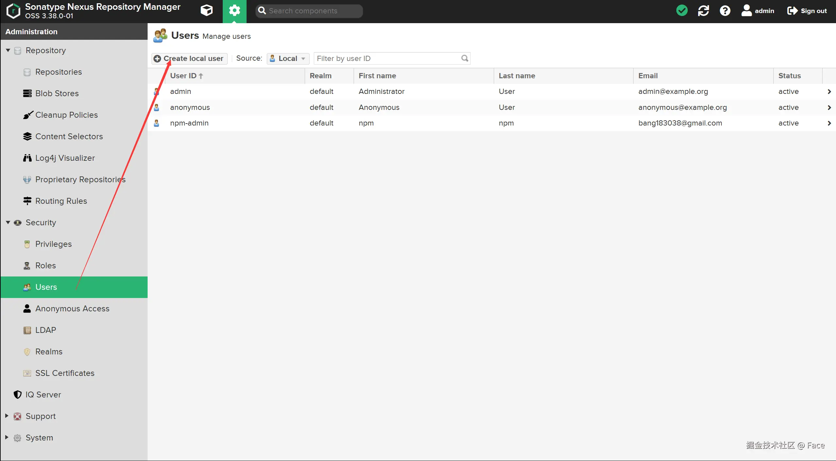Viewport: 836px width, 461px height.
Task: Click the Administration gear icon
Action: [x=234, y=11]
